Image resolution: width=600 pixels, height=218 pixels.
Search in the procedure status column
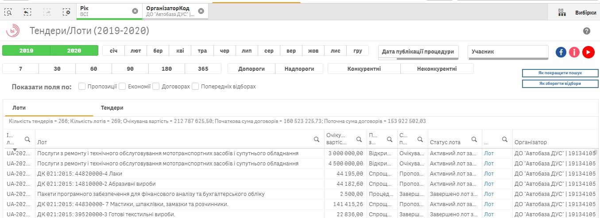tap(419, 139)
